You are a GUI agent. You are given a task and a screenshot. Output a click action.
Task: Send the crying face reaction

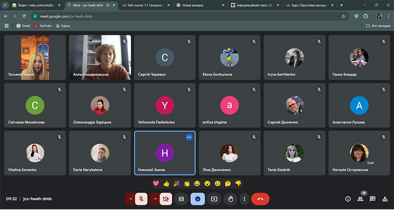(x=217, y=184)
